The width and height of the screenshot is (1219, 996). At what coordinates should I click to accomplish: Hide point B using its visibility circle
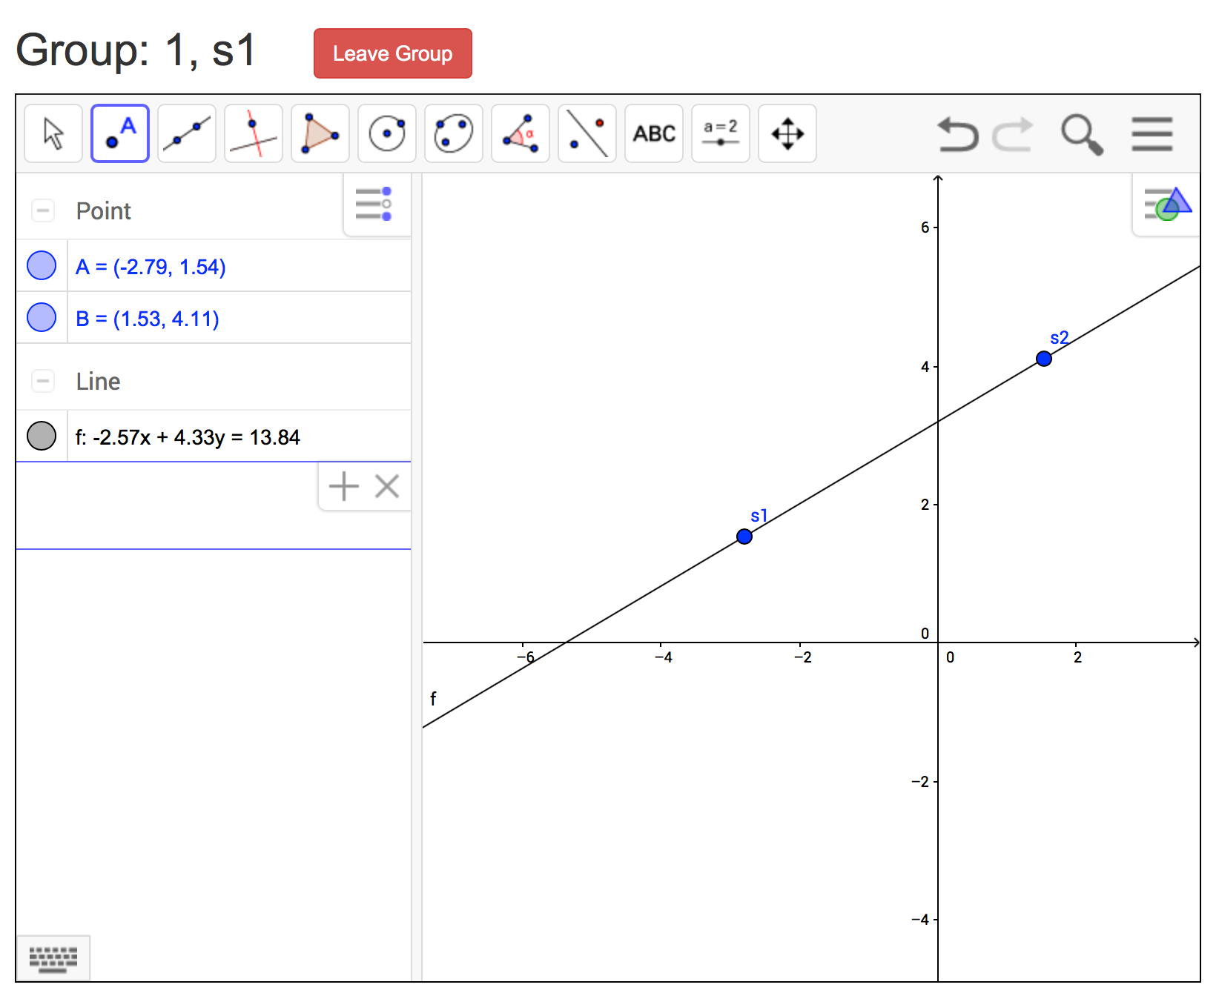click(42, 318)
